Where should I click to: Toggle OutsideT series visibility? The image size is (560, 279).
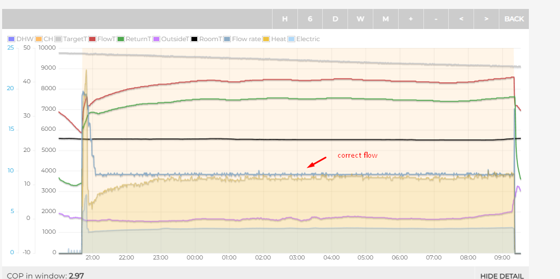pyautogui.click(x=171, y=39)
